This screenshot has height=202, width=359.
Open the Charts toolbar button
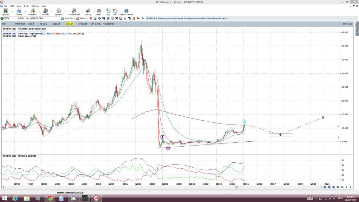pos(19,12)
